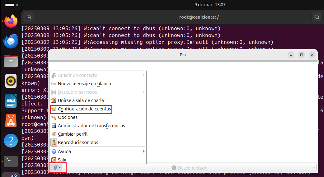Open Firefox from the dock
This screenshot has width=324, height=177.
(x=11, y=21)
